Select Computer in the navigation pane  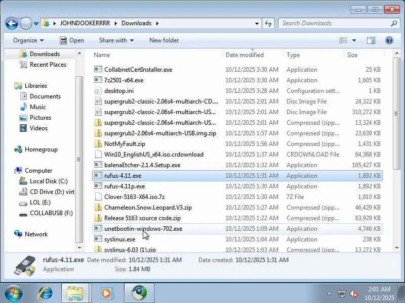(x=38, y=171)
